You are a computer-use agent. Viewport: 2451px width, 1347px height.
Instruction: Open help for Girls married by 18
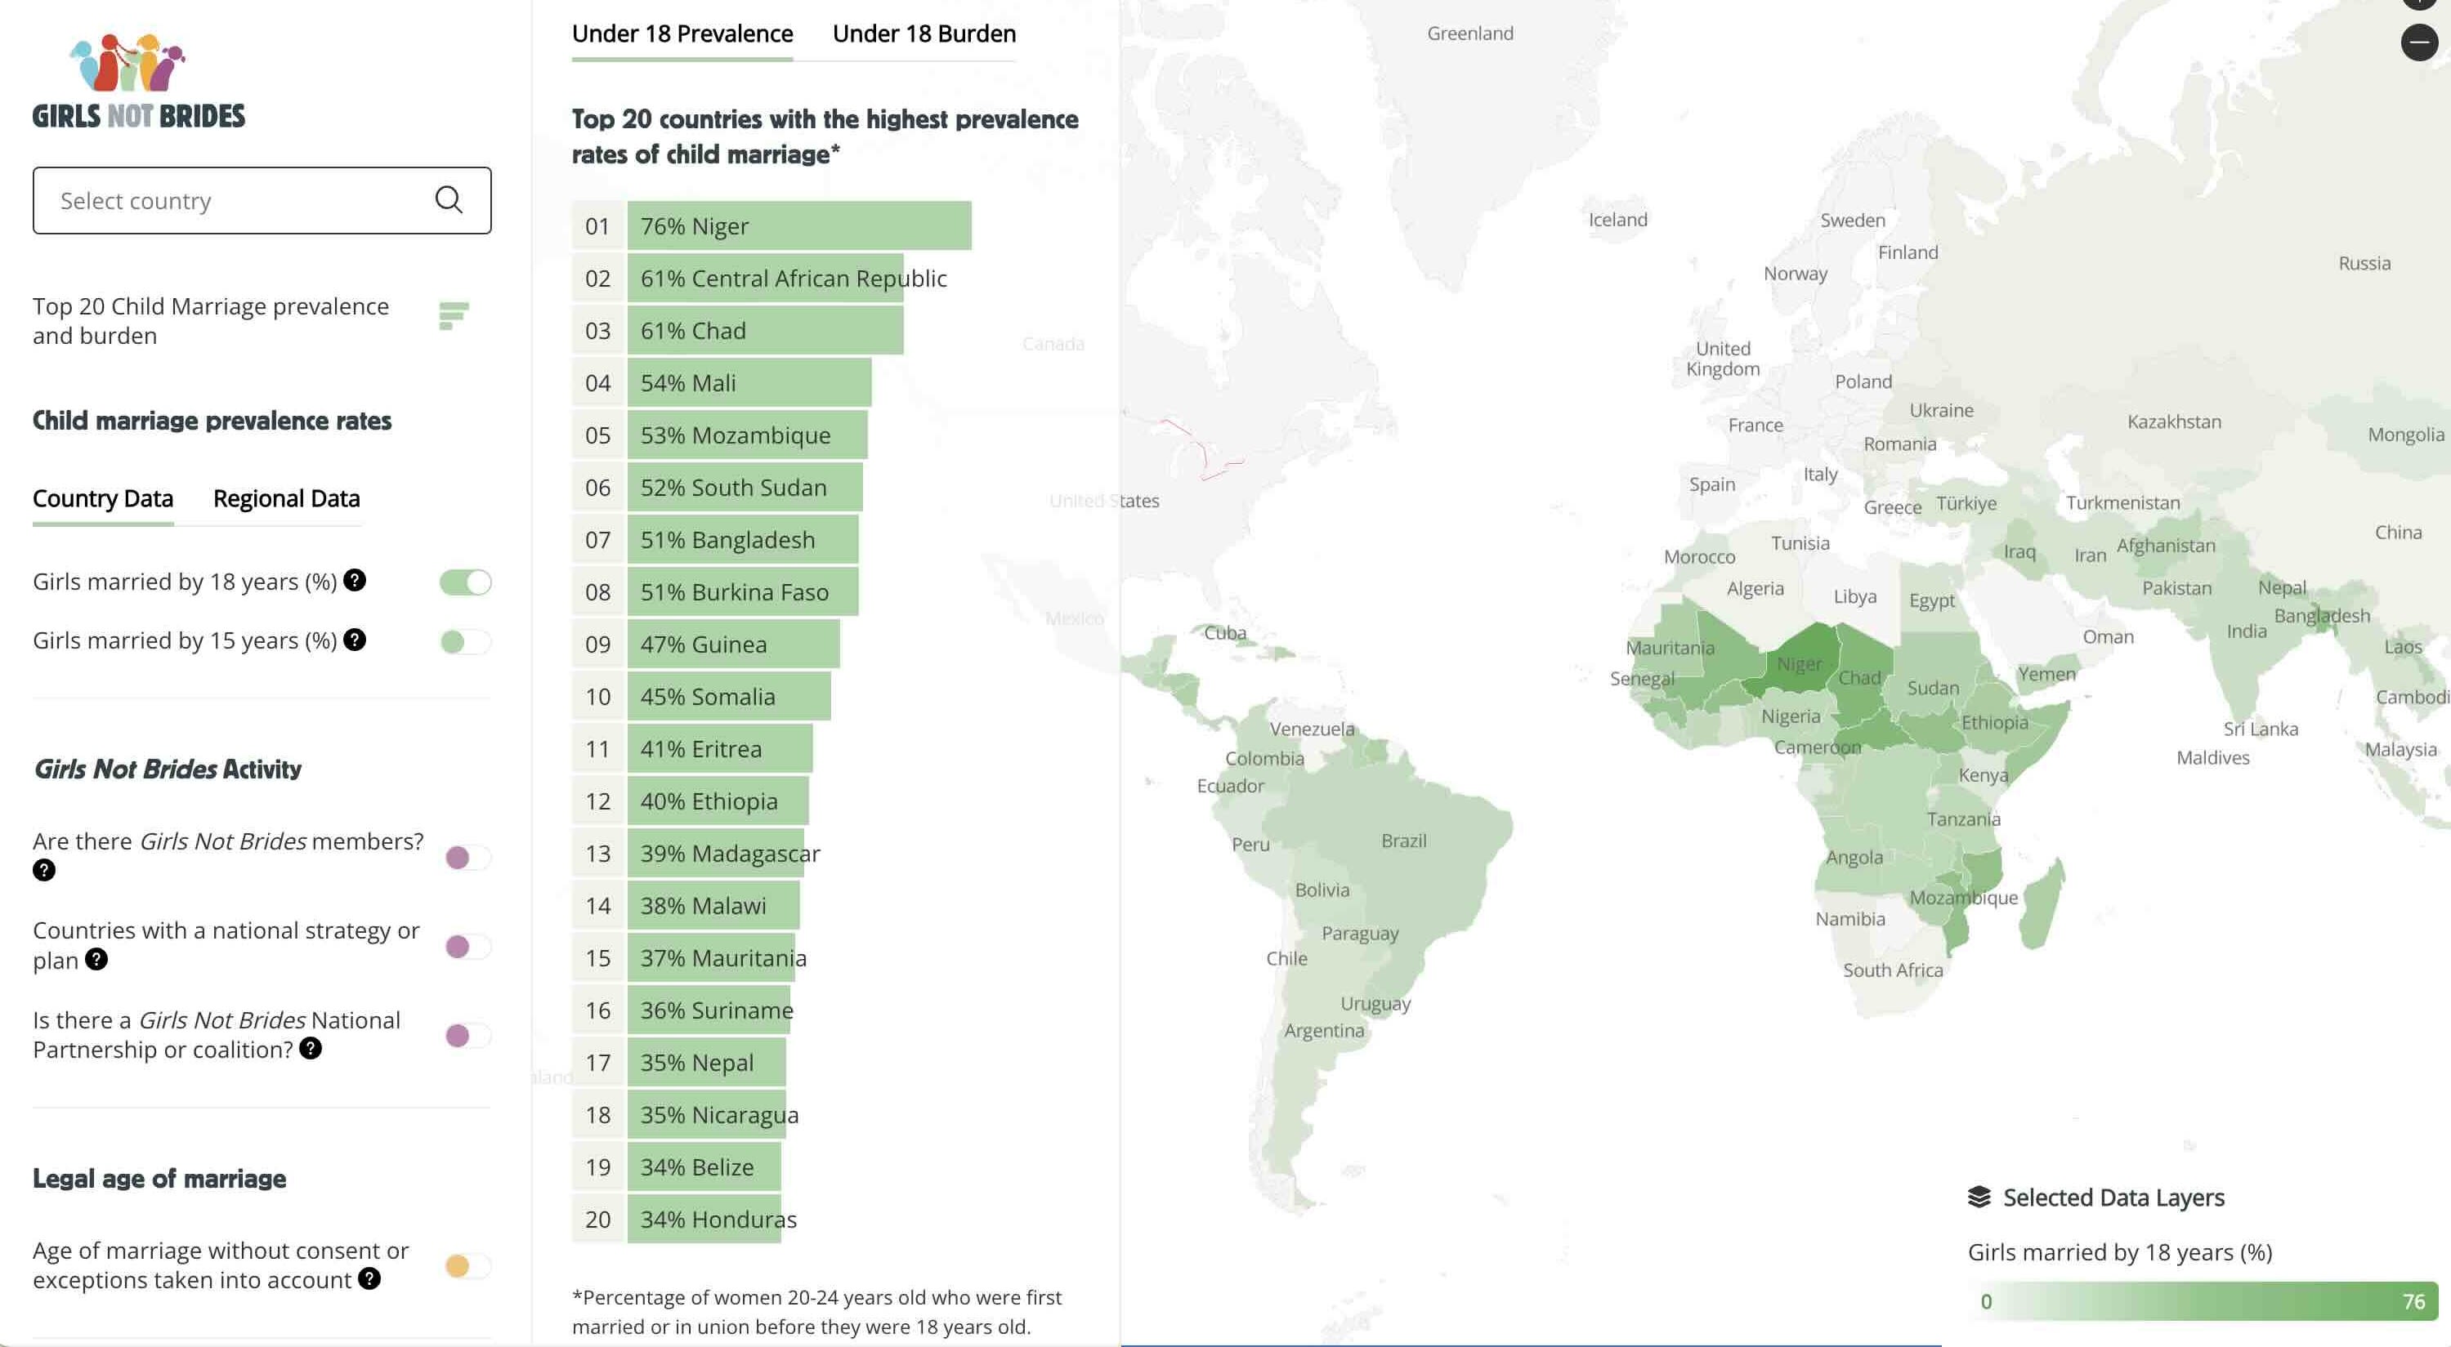point(355,580)
